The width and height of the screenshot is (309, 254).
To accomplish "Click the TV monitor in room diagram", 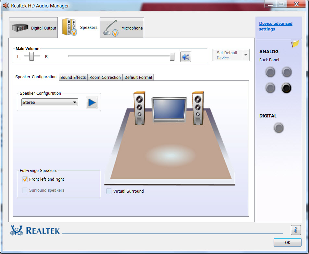I will click(169, 109).
